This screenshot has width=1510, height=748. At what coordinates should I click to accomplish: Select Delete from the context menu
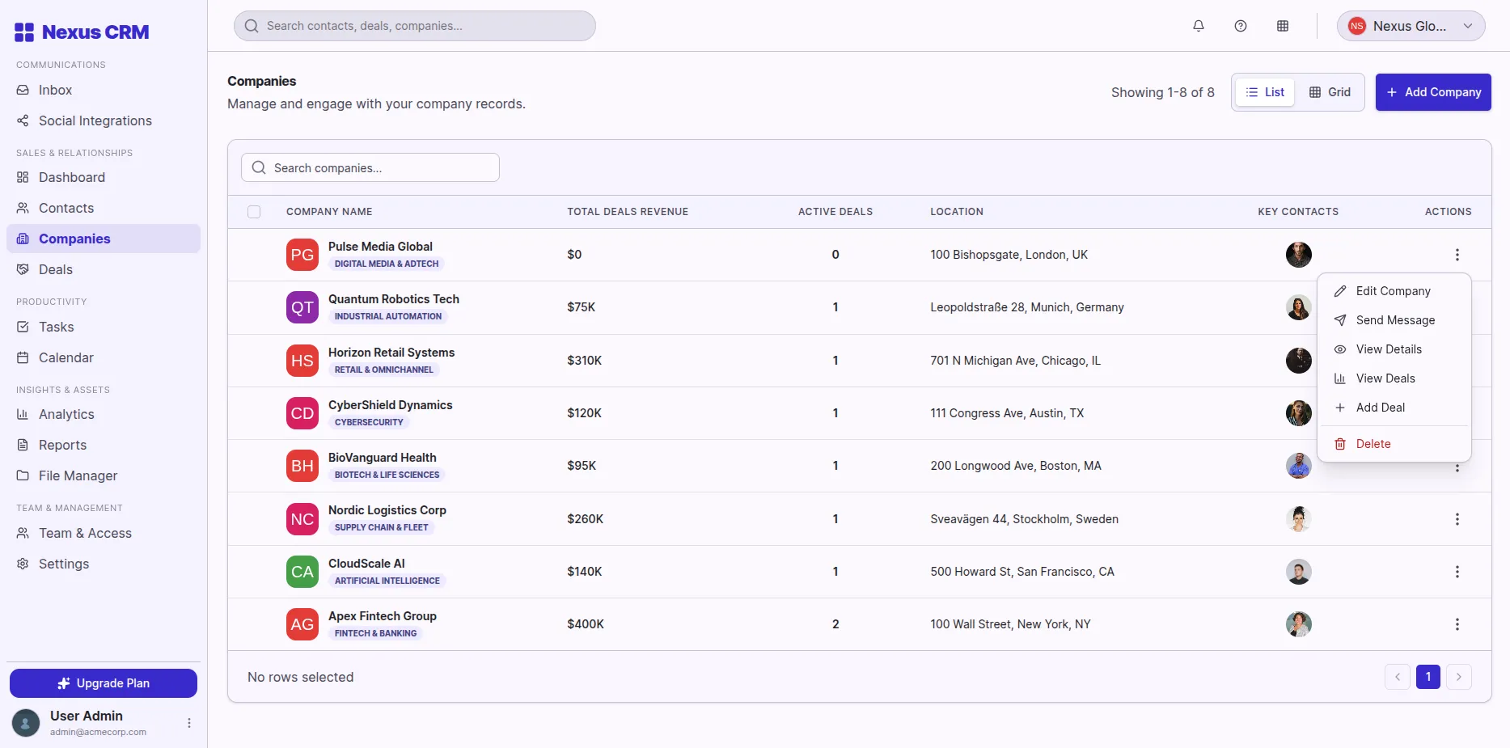click(1394, 444)
